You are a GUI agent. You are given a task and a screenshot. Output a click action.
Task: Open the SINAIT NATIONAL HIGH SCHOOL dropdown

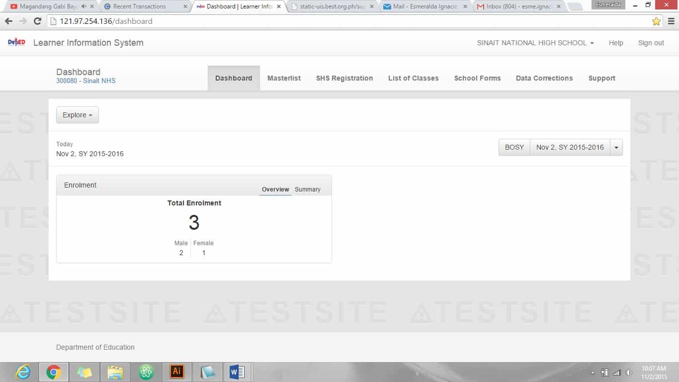(535, 43)
